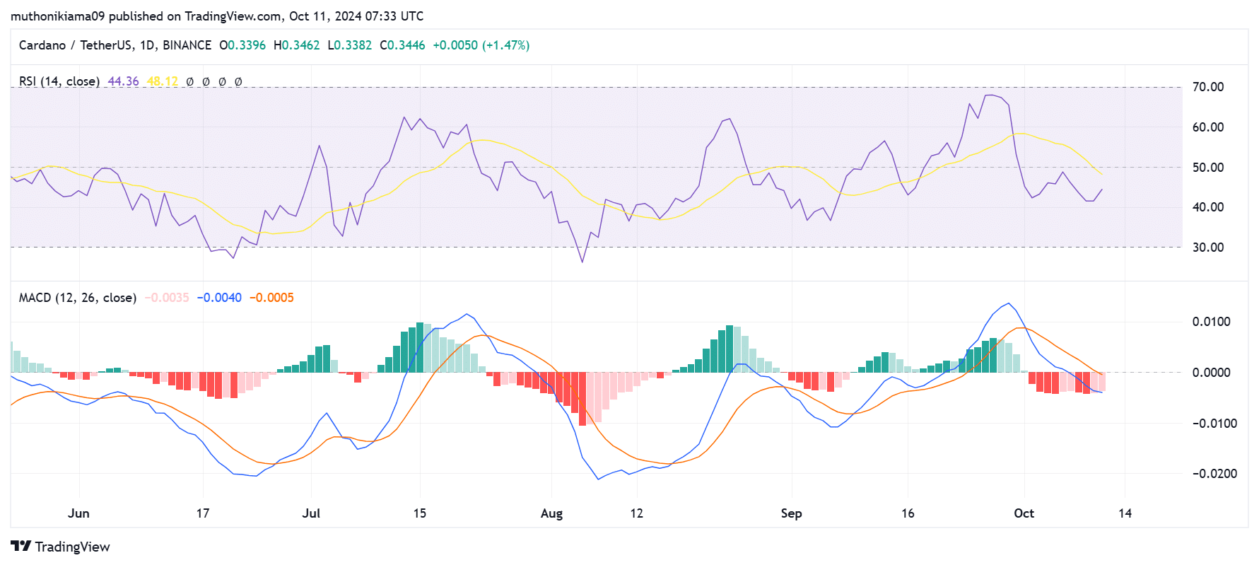Click the orange signal value −0.0005
This screenshot has height=565, width=1259.
click(271, 298)
